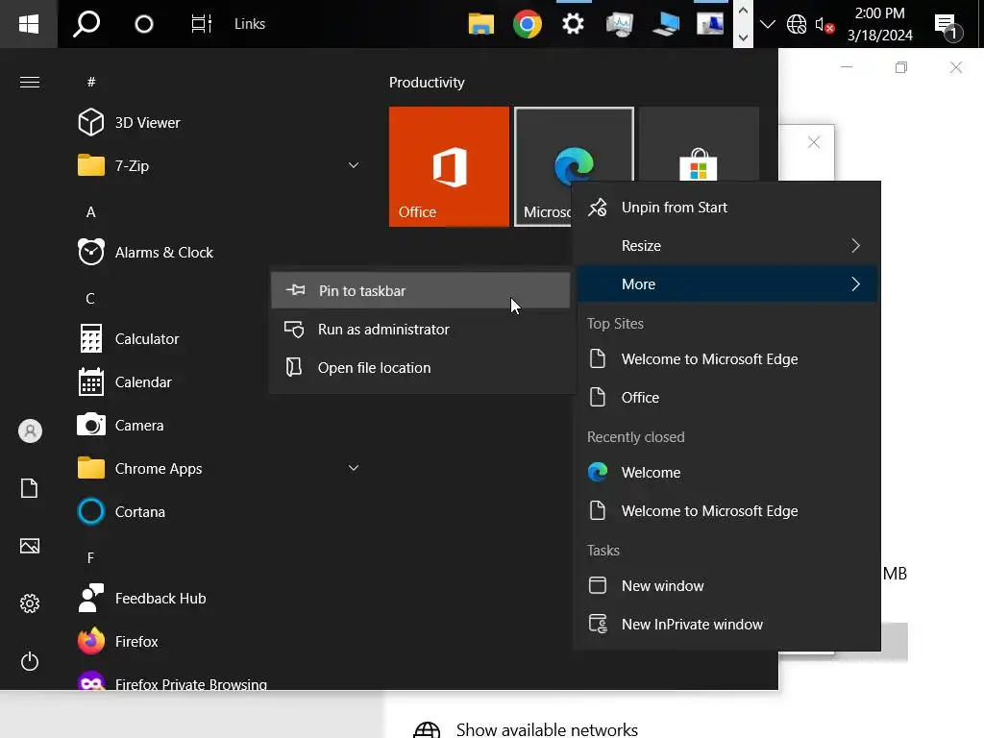The image size is (984, 738).
Task: Select New window task
Action: [x=726, y=585]
